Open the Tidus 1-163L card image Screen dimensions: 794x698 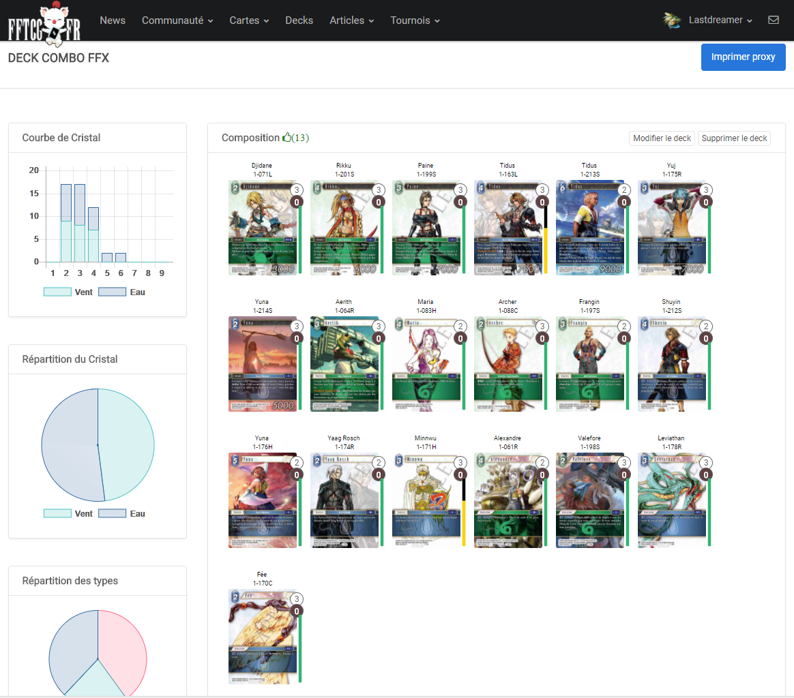[x=508, y=227]
